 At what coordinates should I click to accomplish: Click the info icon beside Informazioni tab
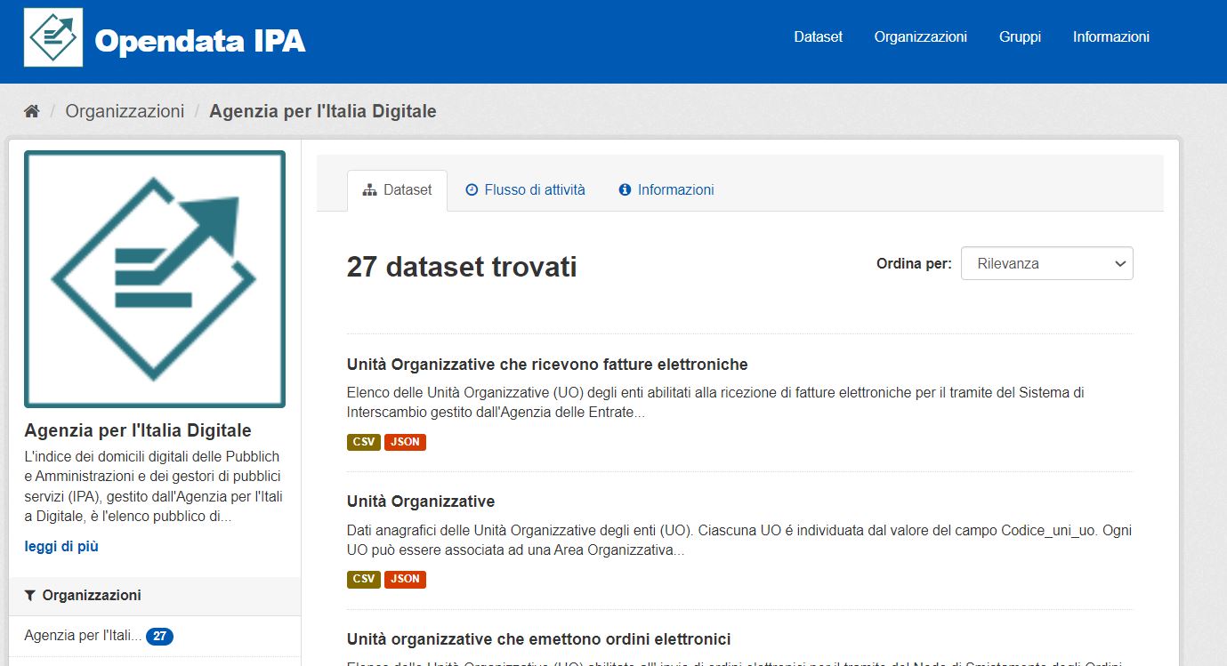pyautogui.click(x=623, y=189)
